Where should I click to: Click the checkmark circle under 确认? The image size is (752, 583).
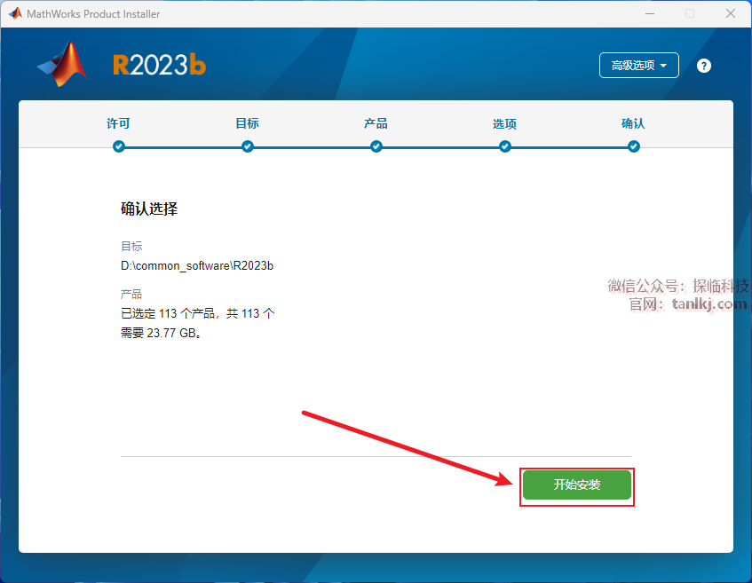coord(633,146)
